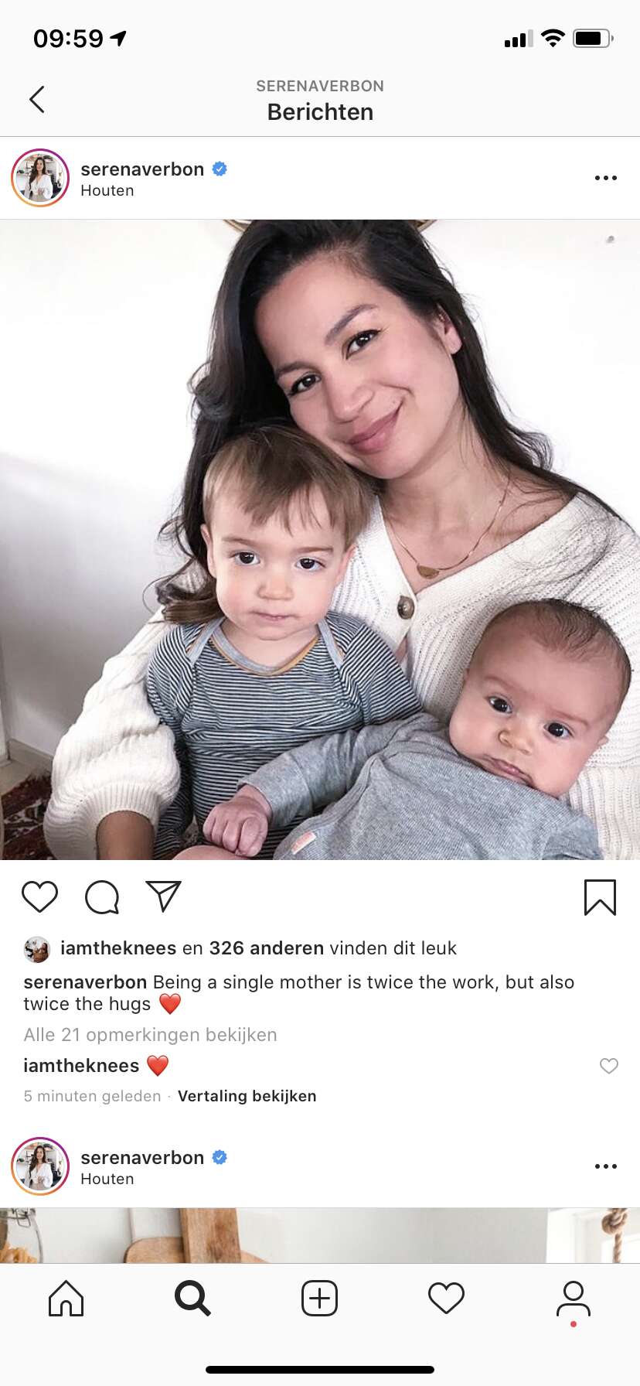Open the three-dot menu of the second post
The width and height of the screenshot is (640, 1386).
click(606, 1166)
